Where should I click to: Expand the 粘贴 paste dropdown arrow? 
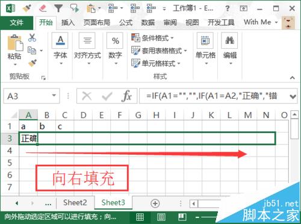pyautogui.click(x=15, y=64)
